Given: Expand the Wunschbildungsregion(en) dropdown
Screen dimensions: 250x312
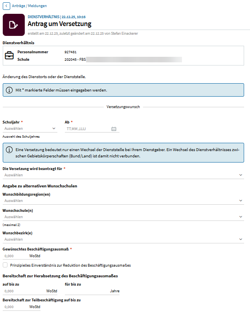Looking at the screenshot, I should tap(123, 201).
